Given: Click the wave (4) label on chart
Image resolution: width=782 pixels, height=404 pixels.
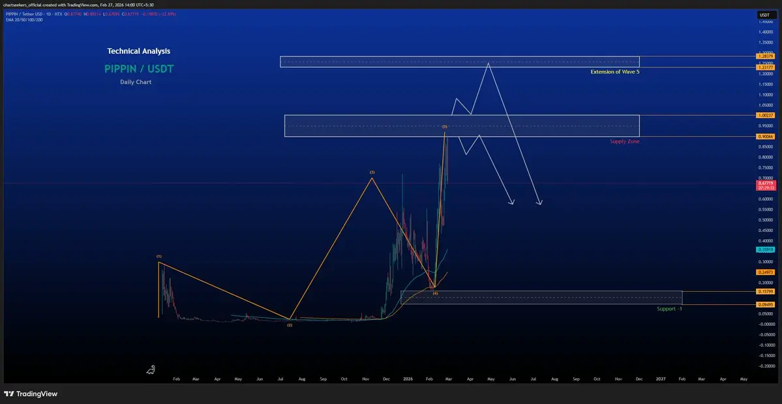Looking at the screenshot, I should pos(436,294).
